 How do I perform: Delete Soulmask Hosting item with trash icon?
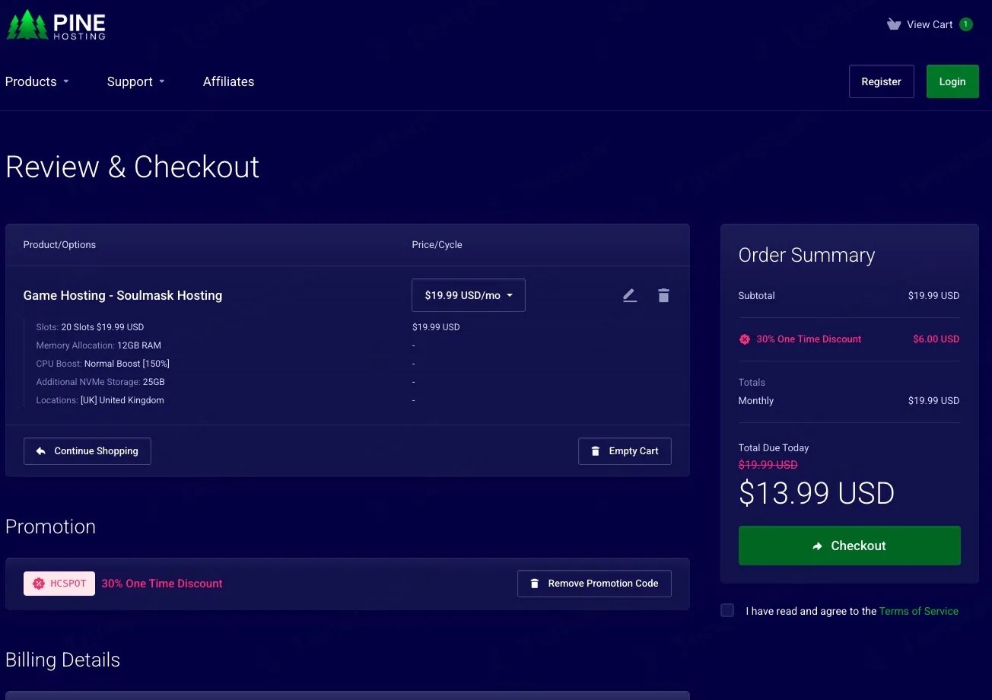(x=663, y=295)
